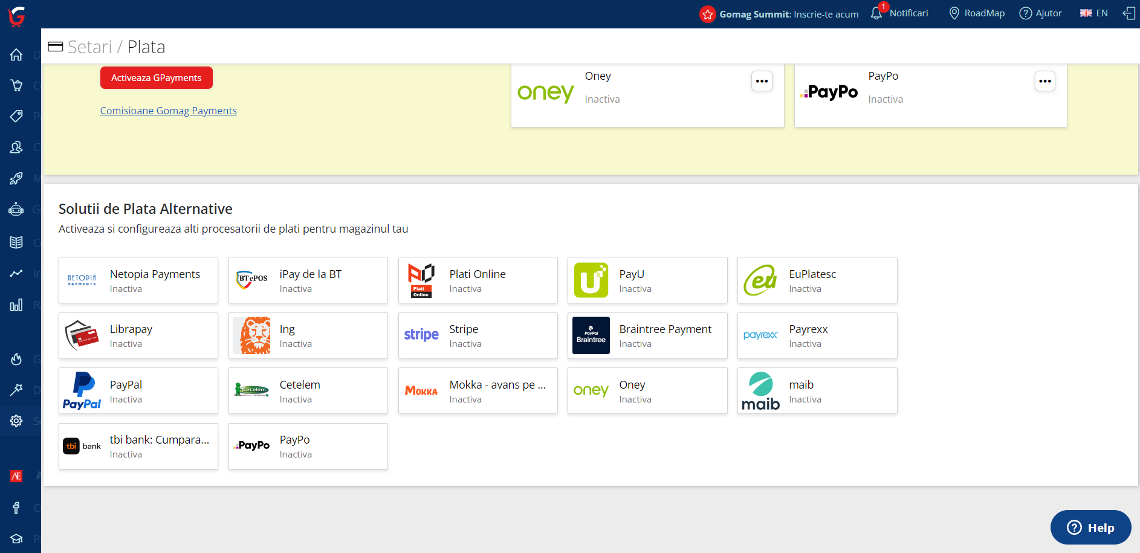The image size is (1140, 553).
Task: Select the Ing lion logo
Action: [253, 335]
